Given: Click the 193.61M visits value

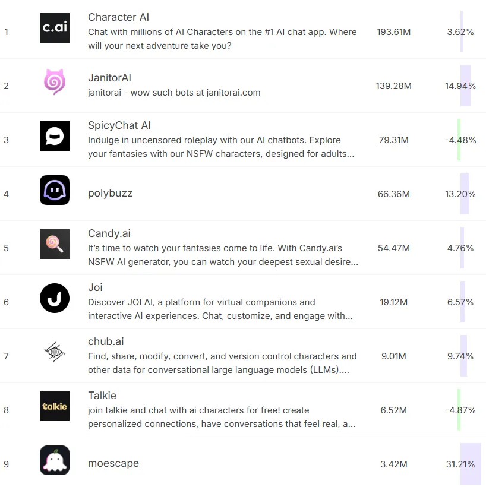Looking at the screenshot, I should [394, 32].
